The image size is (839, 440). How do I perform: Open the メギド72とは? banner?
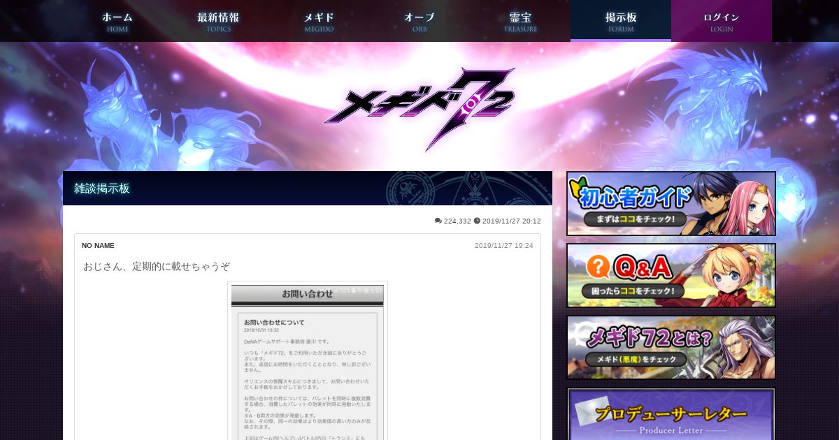[671, 347]
